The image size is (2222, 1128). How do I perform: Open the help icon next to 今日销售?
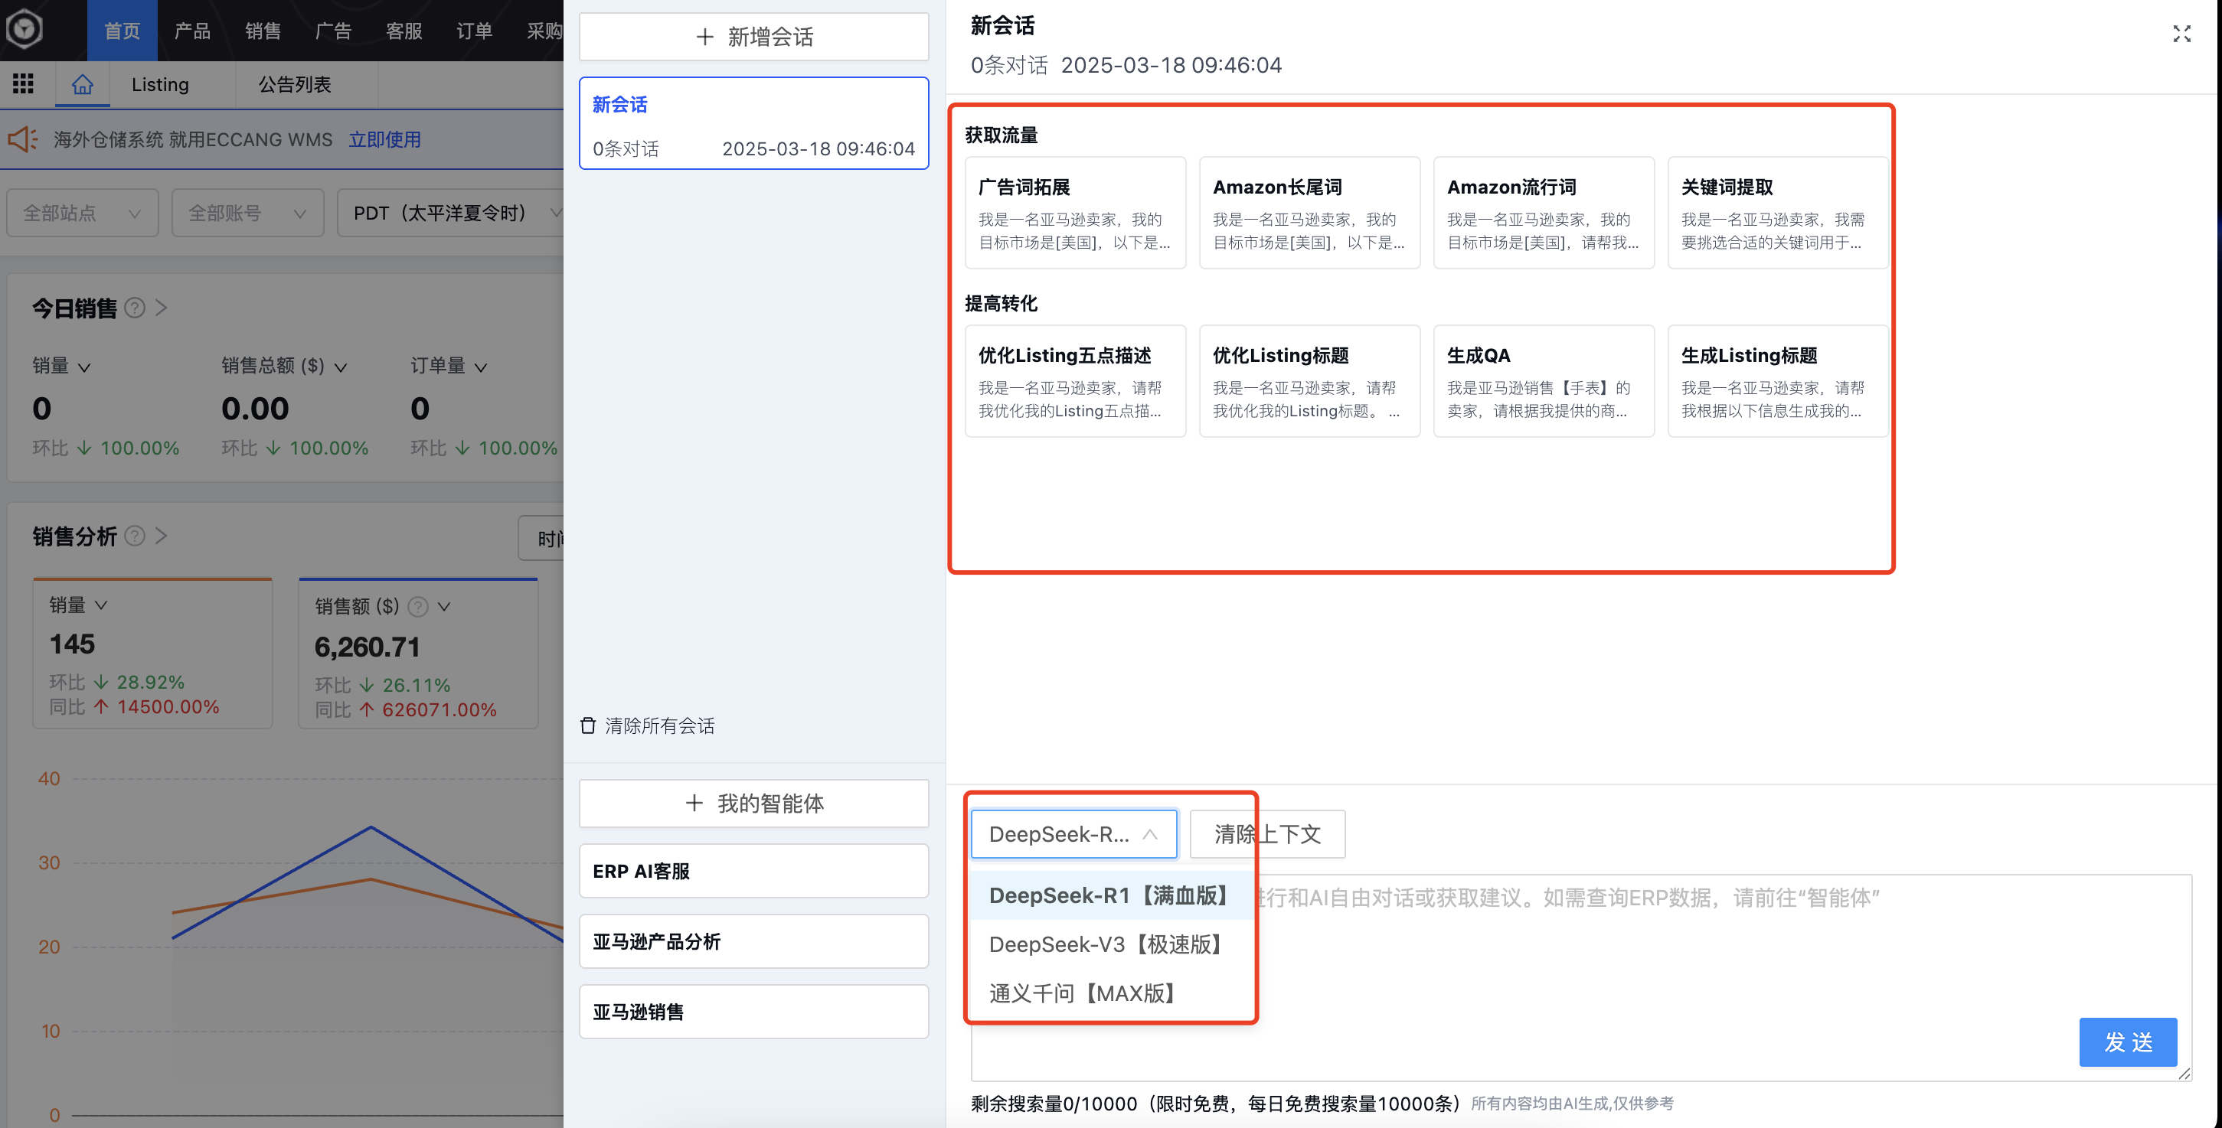coord(135,308)
